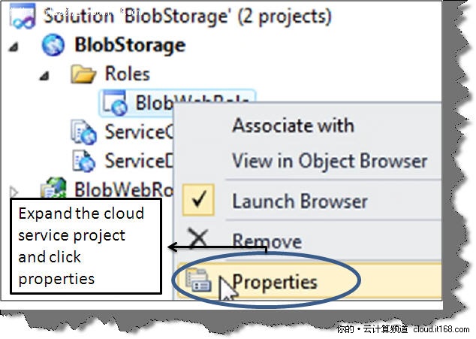Select the bold BlobStorage project label

129,44
